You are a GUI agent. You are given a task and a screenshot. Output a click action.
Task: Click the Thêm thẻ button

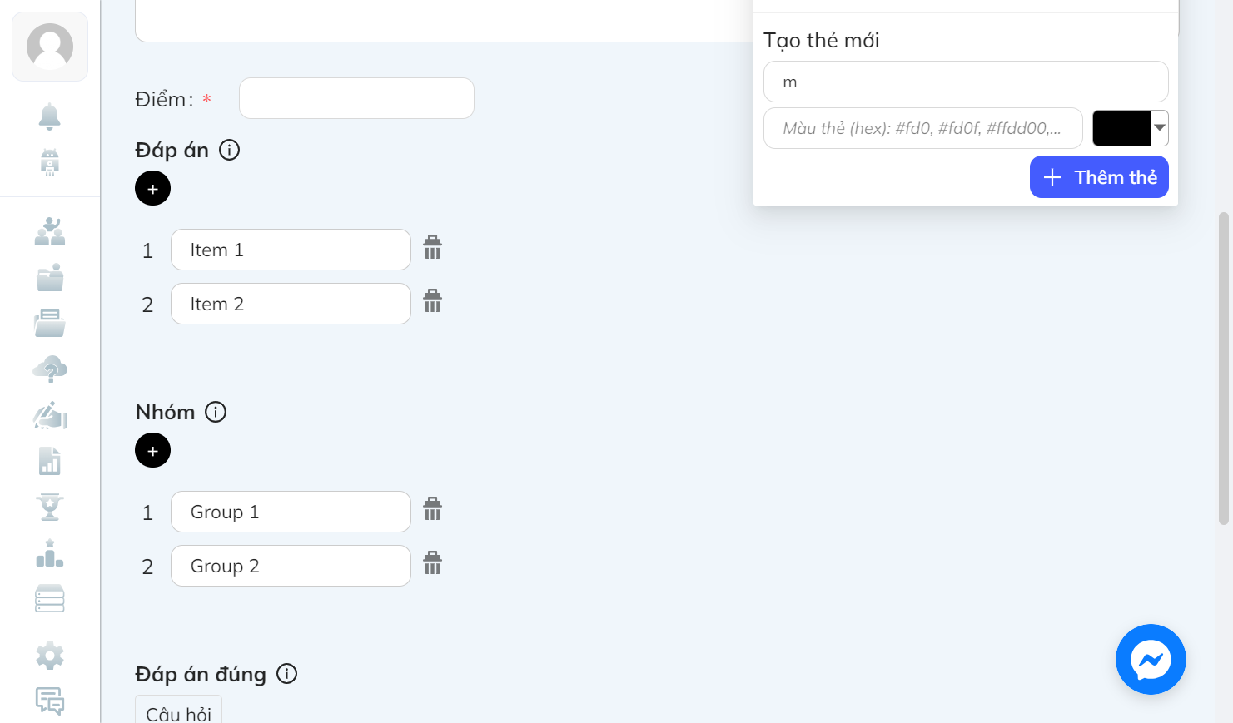(1099, 177)
